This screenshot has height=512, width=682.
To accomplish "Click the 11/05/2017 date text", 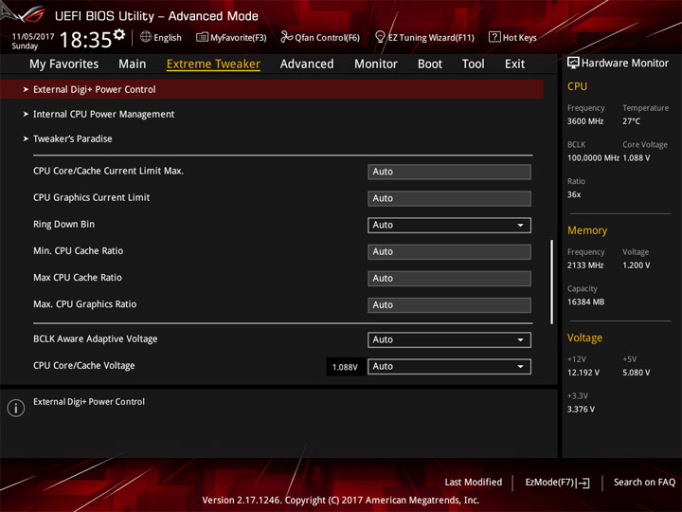I will (33, 37).
